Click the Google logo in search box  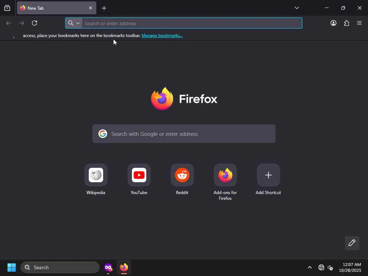(102, 134)
